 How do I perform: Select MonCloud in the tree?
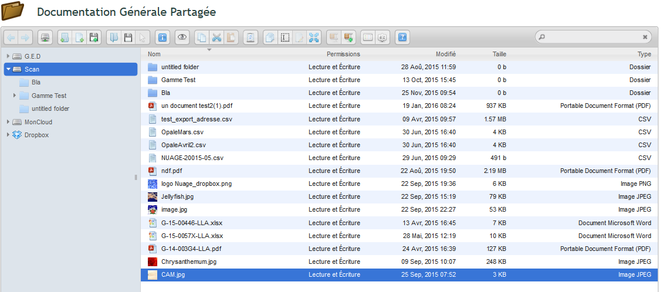pyautogui.click(x=39, y=122)
